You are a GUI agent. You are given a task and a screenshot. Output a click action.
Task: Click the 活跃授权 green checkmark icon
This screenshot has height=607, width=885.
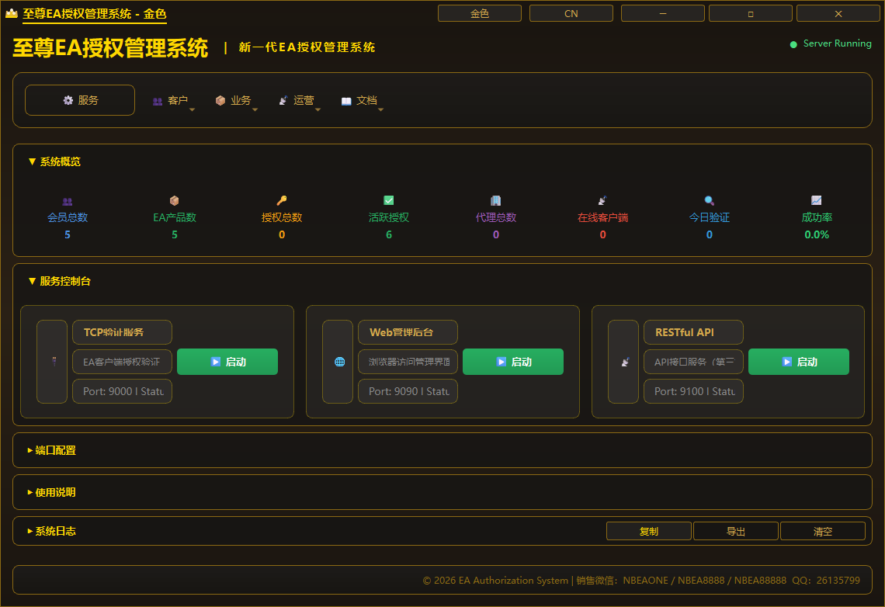coord(388,200)
